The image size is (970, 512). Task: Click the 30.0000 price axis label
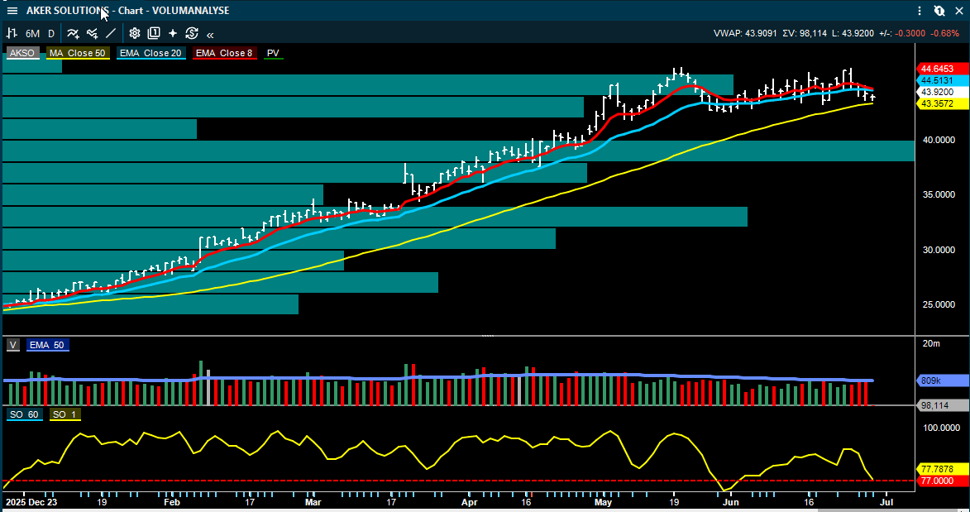pyautogui.click(x=939, y=250)
